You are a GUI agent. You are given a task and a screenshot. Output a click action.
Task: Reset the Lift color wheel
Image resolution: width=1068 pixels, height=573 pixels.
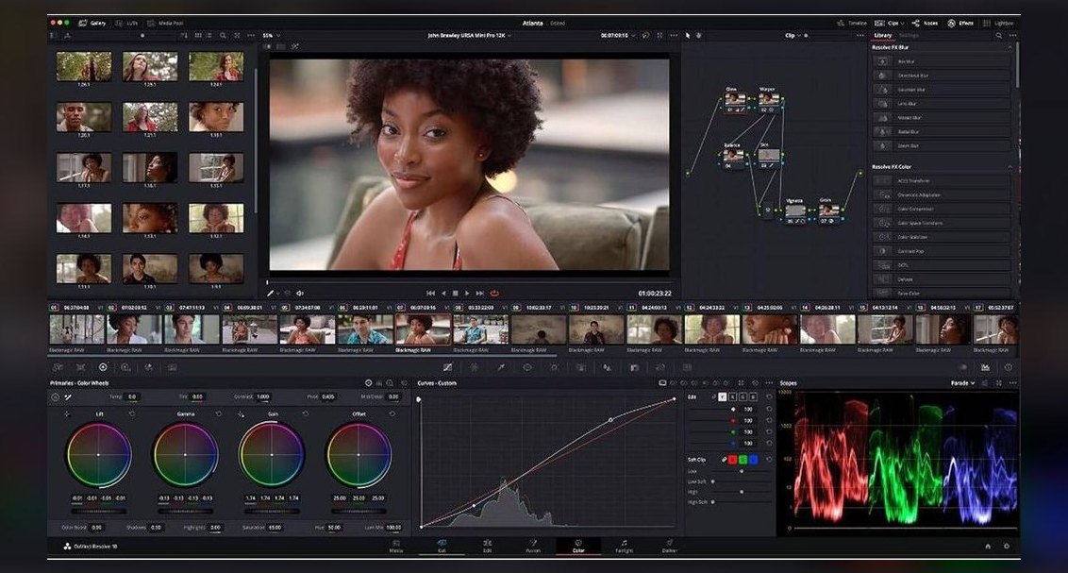pos(131,413)
